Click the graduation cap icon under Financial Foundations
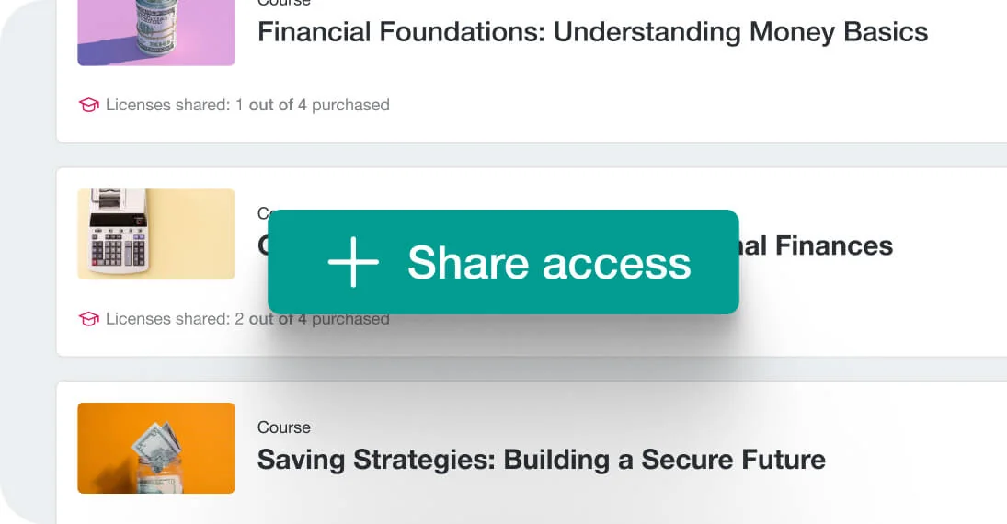Screen dimensions: 1007x524 pyautogui.click(x=88, y=105)
